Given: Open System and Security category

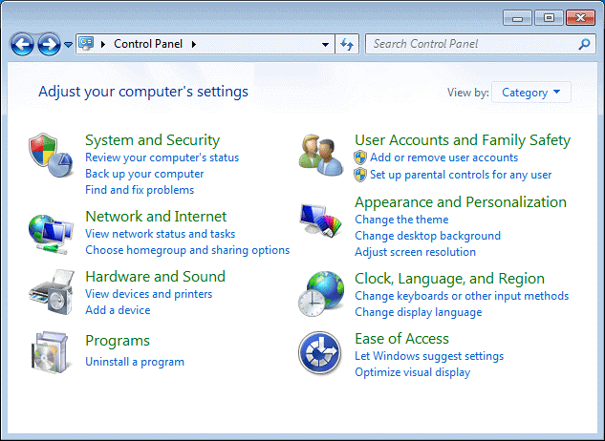Looking at the screenshot, I should click(x=152, y=140).
